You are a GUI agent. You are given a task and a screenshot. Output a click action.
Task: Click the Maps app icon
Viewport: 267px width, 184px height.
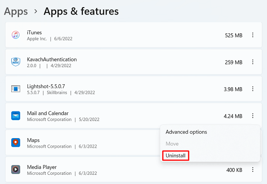16,143
